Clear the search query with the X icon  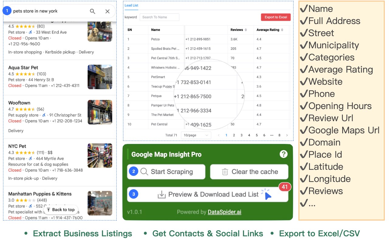[107, 11]
